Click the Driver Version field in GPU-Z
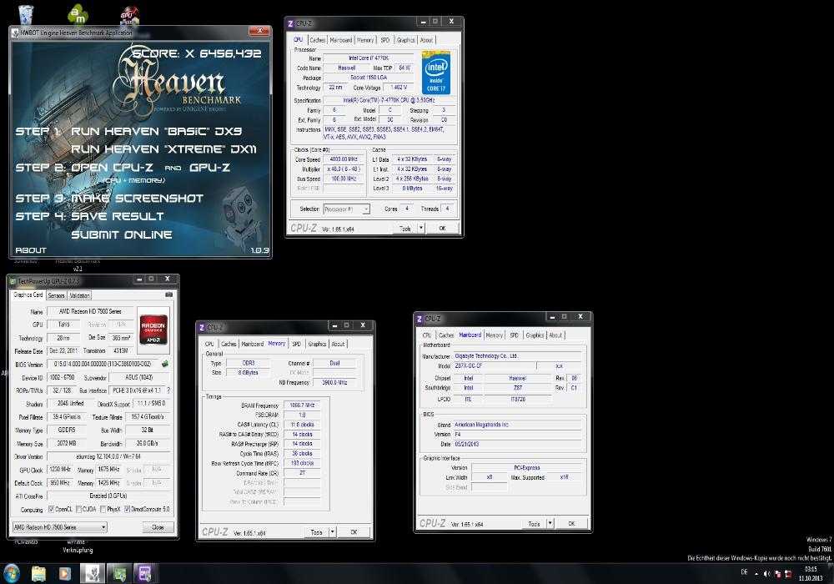The height and width of the screenshot is (584, 834). [108, 456]
